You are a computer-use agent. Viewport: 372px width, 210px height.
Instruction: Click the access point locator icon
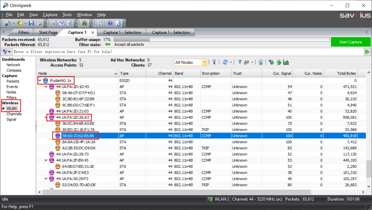coord(214,62)
